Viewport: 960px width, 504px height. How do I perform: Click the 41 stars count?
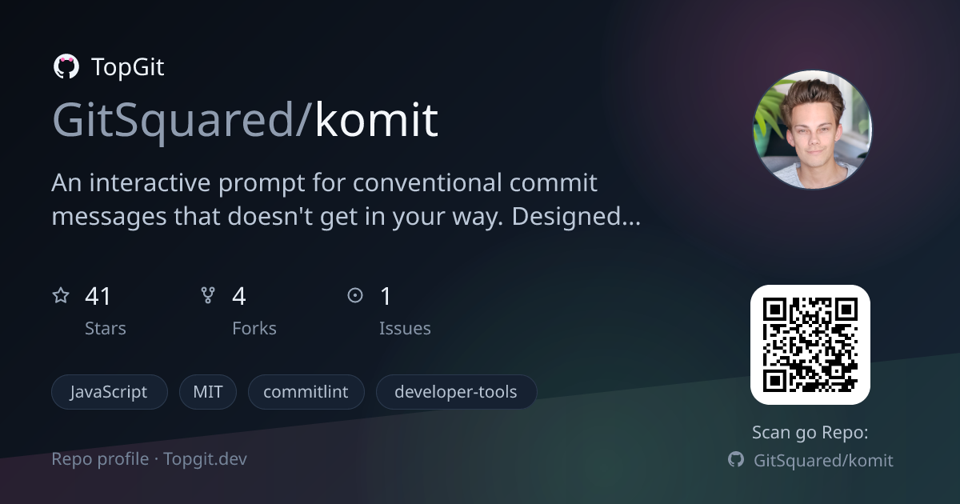[x=98, y=297]
